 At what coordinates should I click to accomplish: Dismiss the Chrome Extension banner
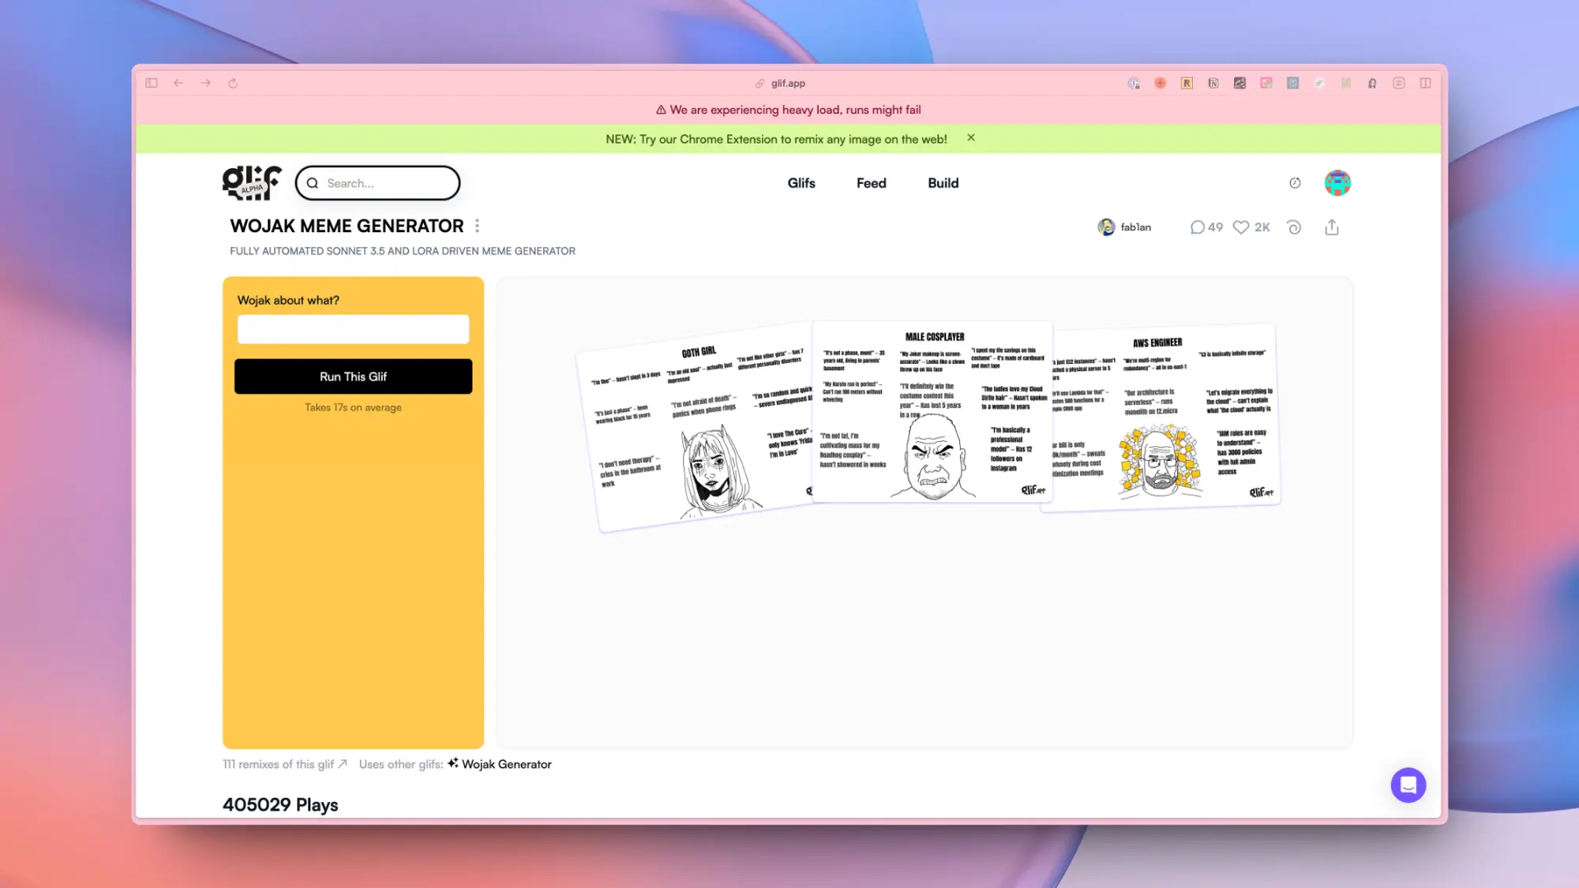pos(971,137)
